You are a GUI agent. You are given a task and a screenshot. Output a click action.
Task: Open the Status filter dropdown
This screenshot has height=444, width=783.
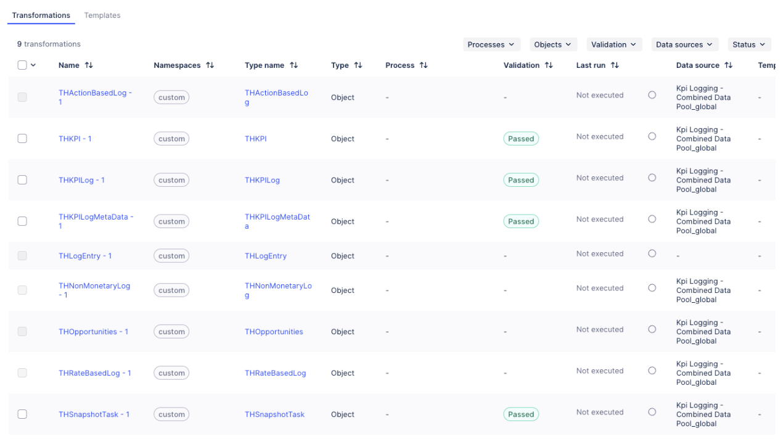pos(748,44)
